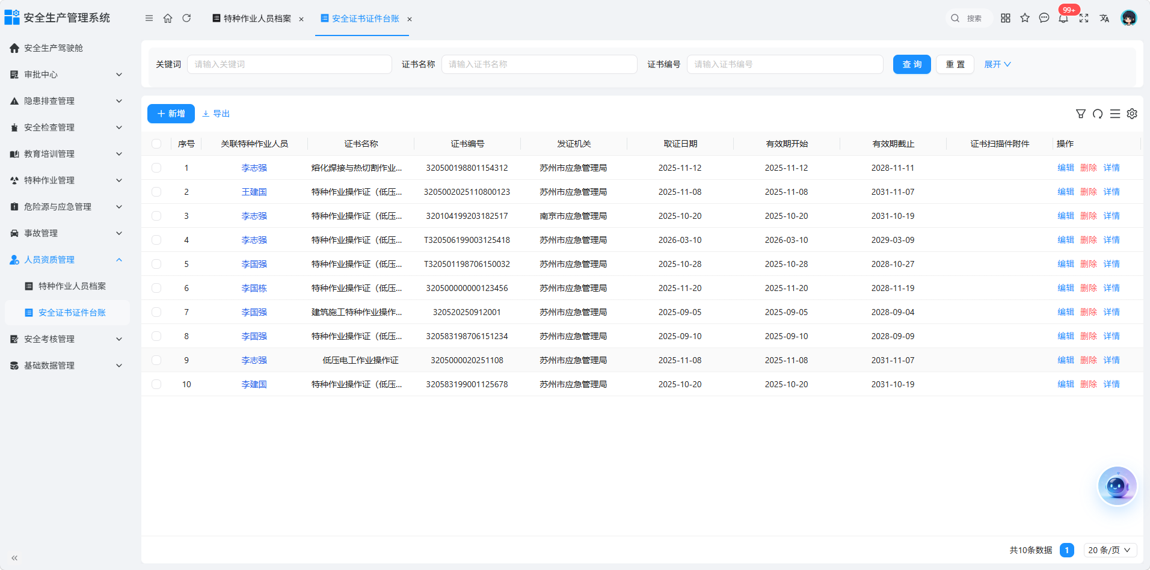Open the AI assistant robot bubble
This screenshot has width=1150, height=570.
click(x=1117, y=486)
